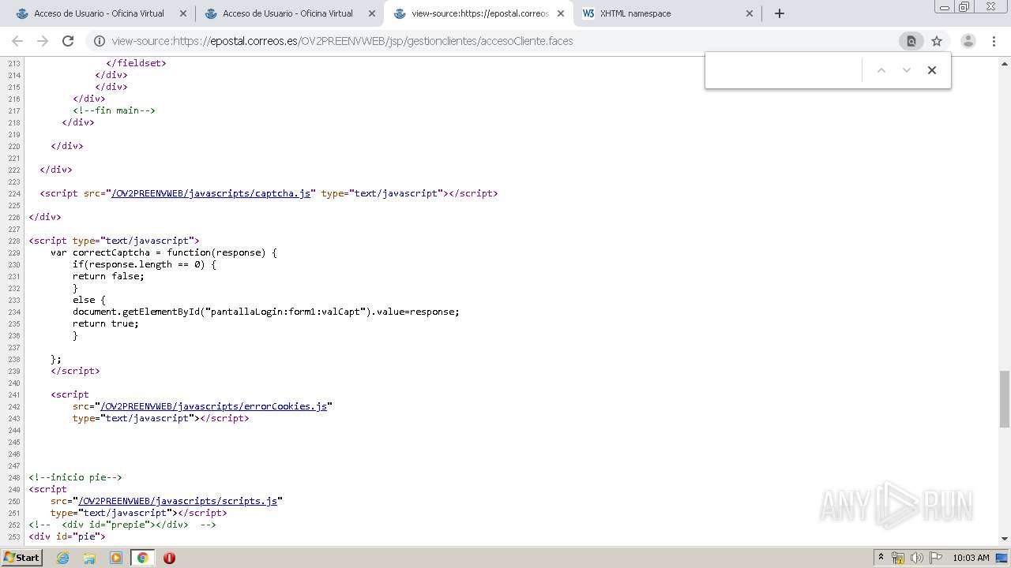Open Windows Explorer folder in taskbar
1011x568 pixels.
coord(89,558)
